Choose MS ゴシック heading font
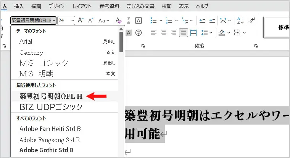The width and height of the screenshot is (290, 158). pos(65,63)
